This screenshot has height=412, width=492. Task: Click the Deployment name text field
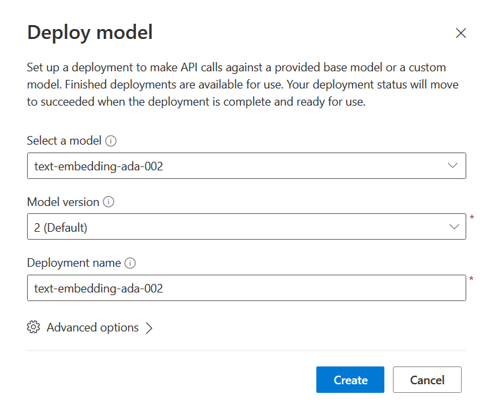(246, 288)
